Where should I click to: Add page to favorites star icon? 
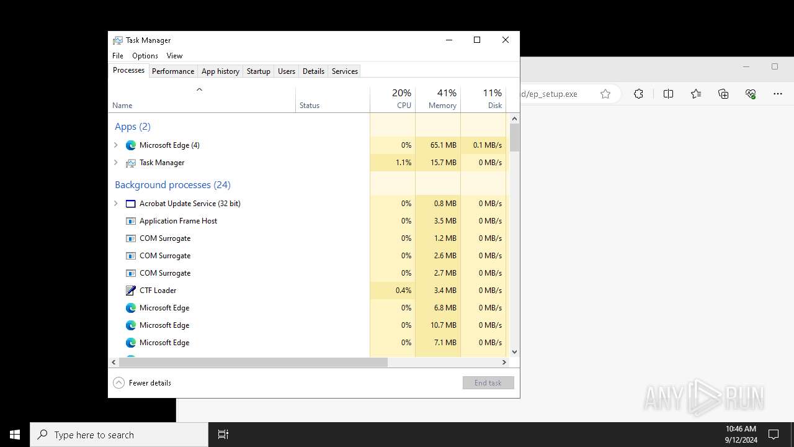coord(605,94)
